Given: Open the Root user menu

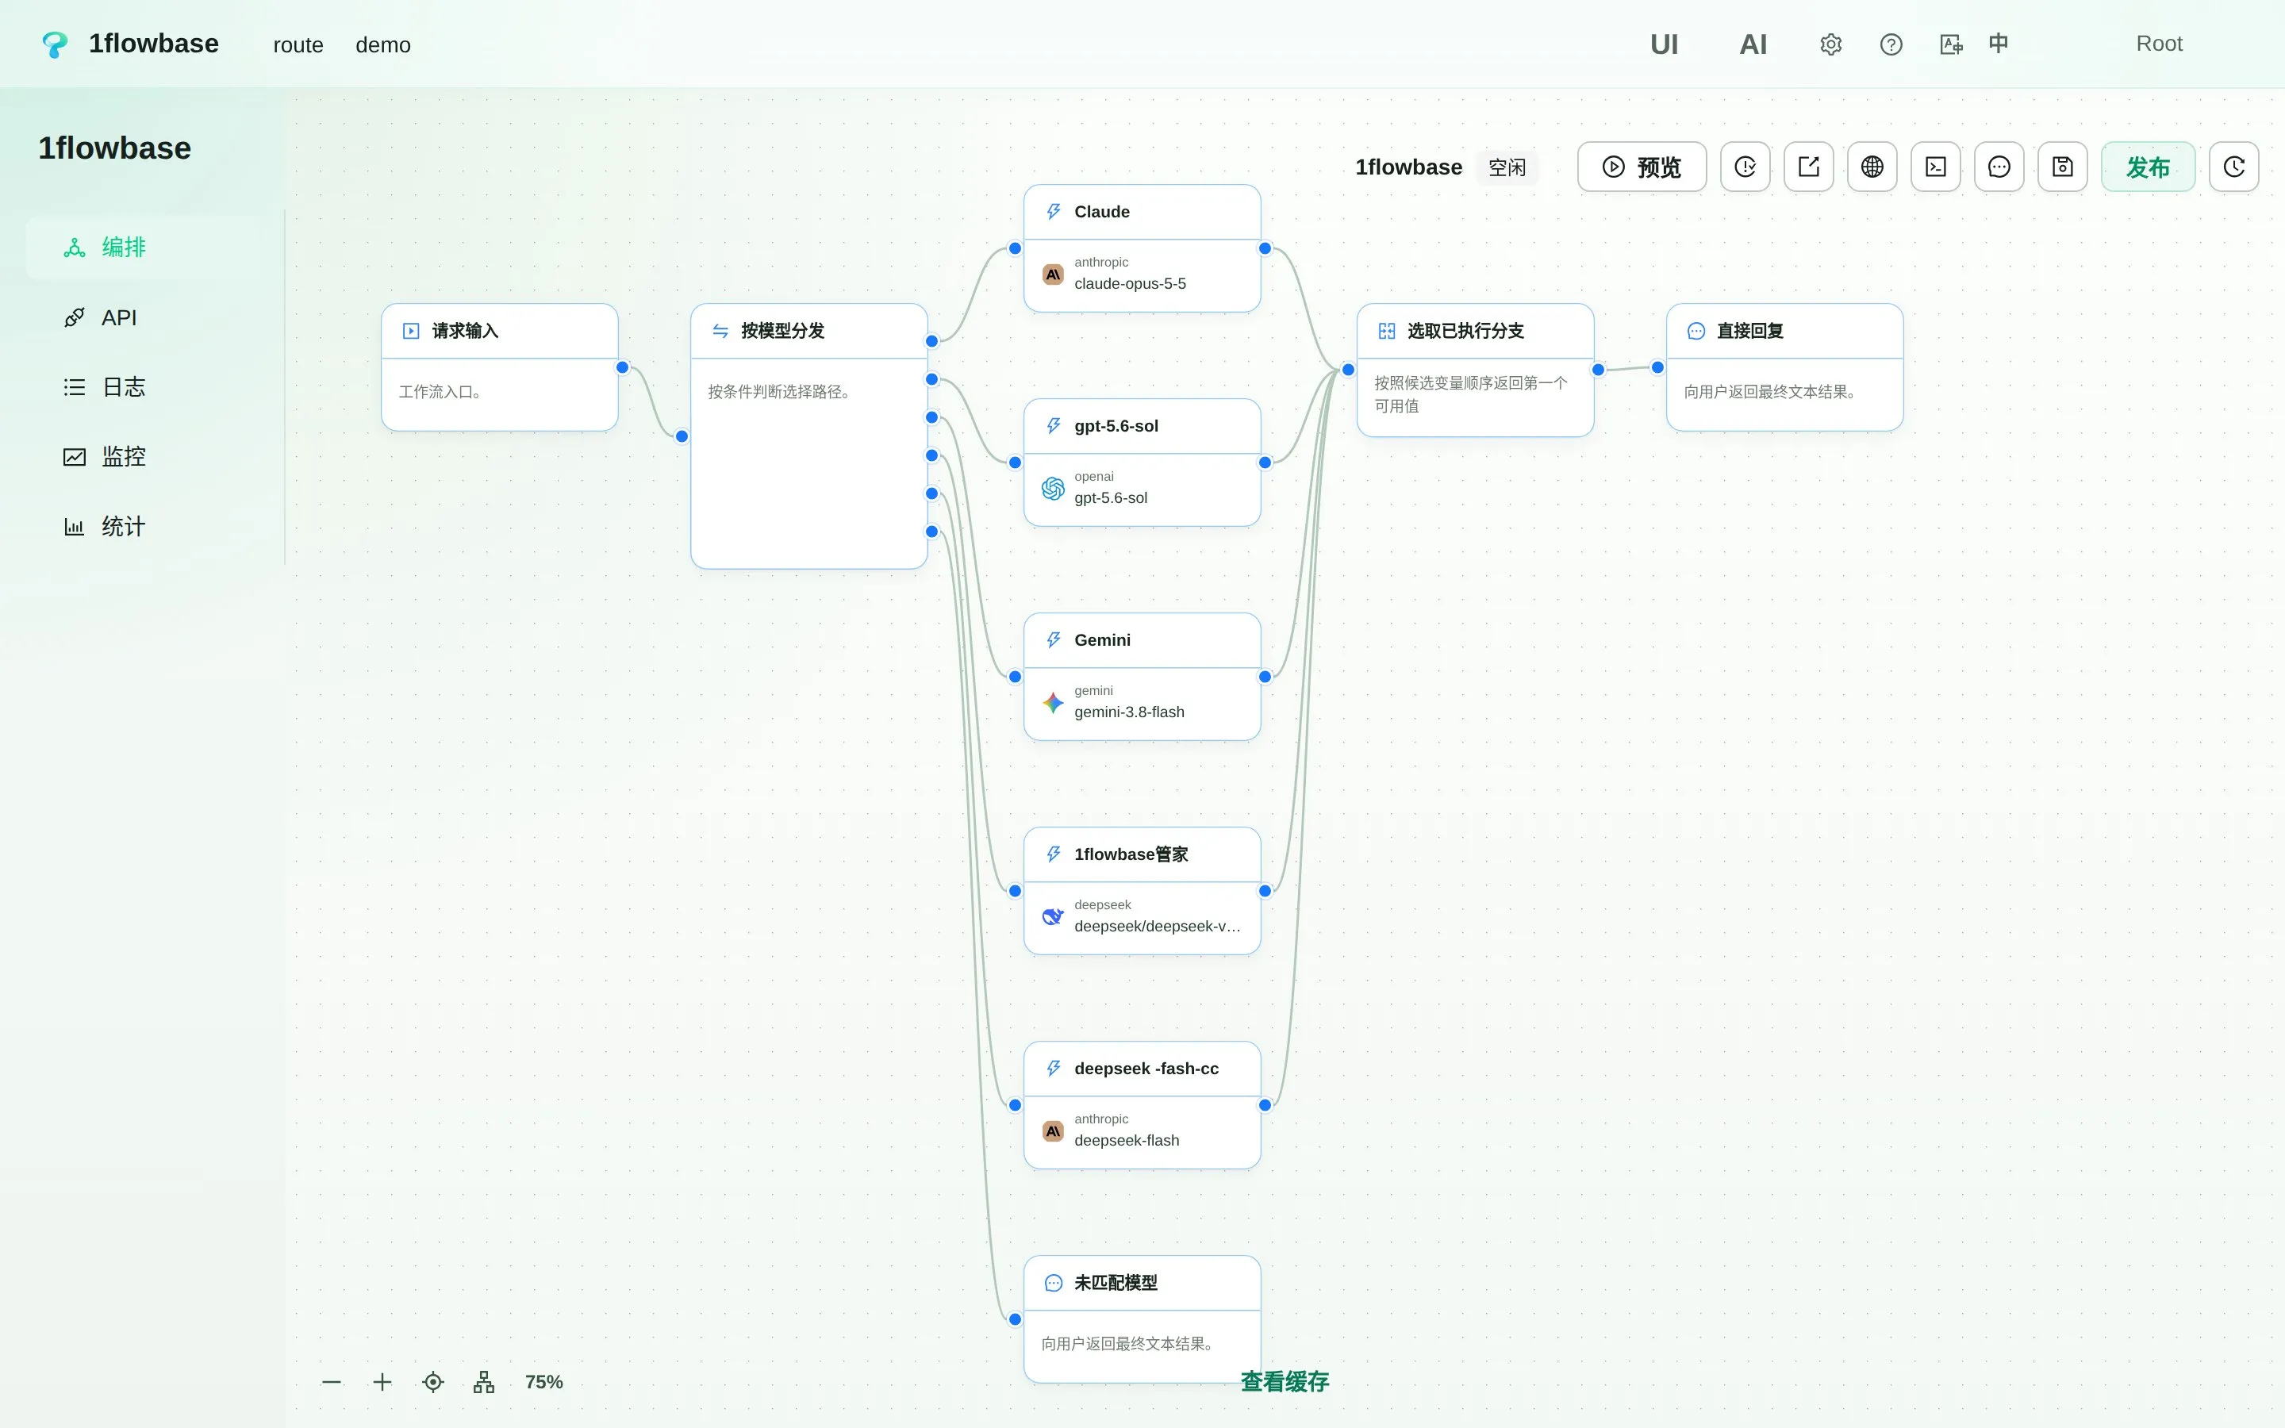Looking at the screenshot, I should pos(2159,44).
